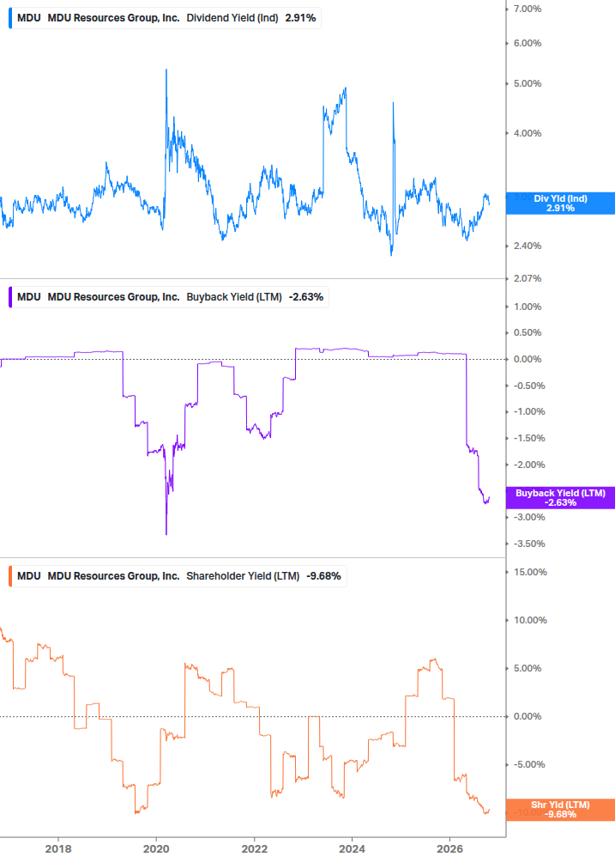Image resolution: width=615 pixels, height=863 pixels.
Task: Click the -2.63% value in Buyback Yield legend
Action: pos(306,297)
